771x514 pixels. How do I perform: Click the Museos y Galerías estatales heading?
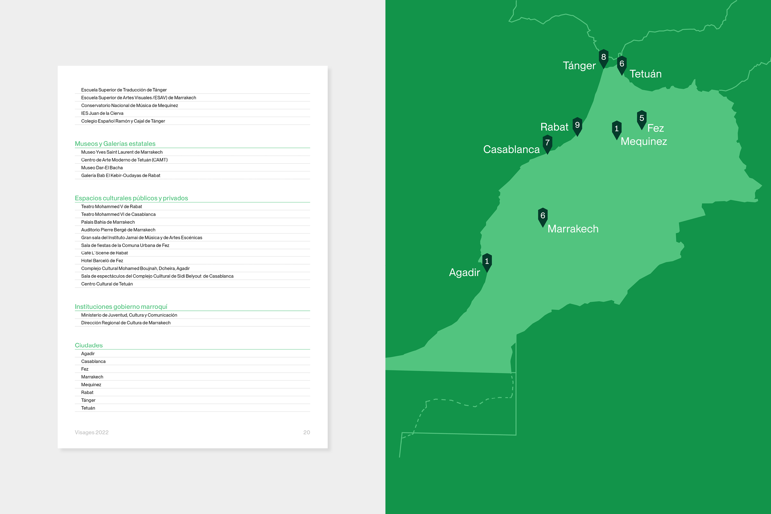point(115,144)
